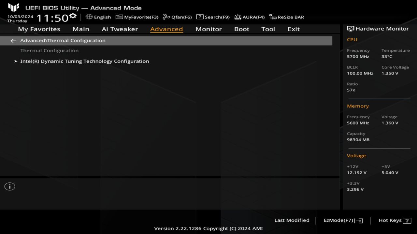Click Ratio value 57x
The height and width of the screenshot is (234, 417).
pos(351,90)
